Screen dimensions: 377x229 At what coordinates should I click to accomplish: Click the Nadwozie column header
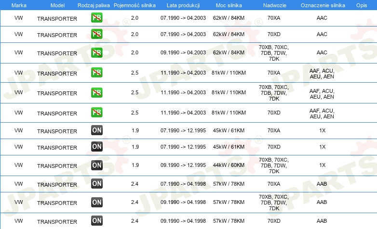[x=275, y=5]
